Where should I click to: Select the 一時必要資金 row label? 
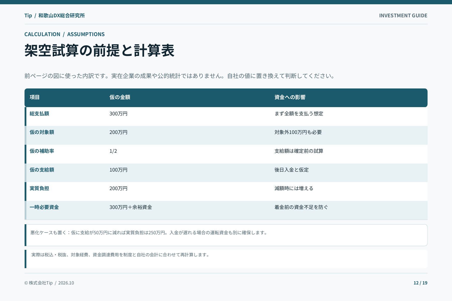[44, 207]
